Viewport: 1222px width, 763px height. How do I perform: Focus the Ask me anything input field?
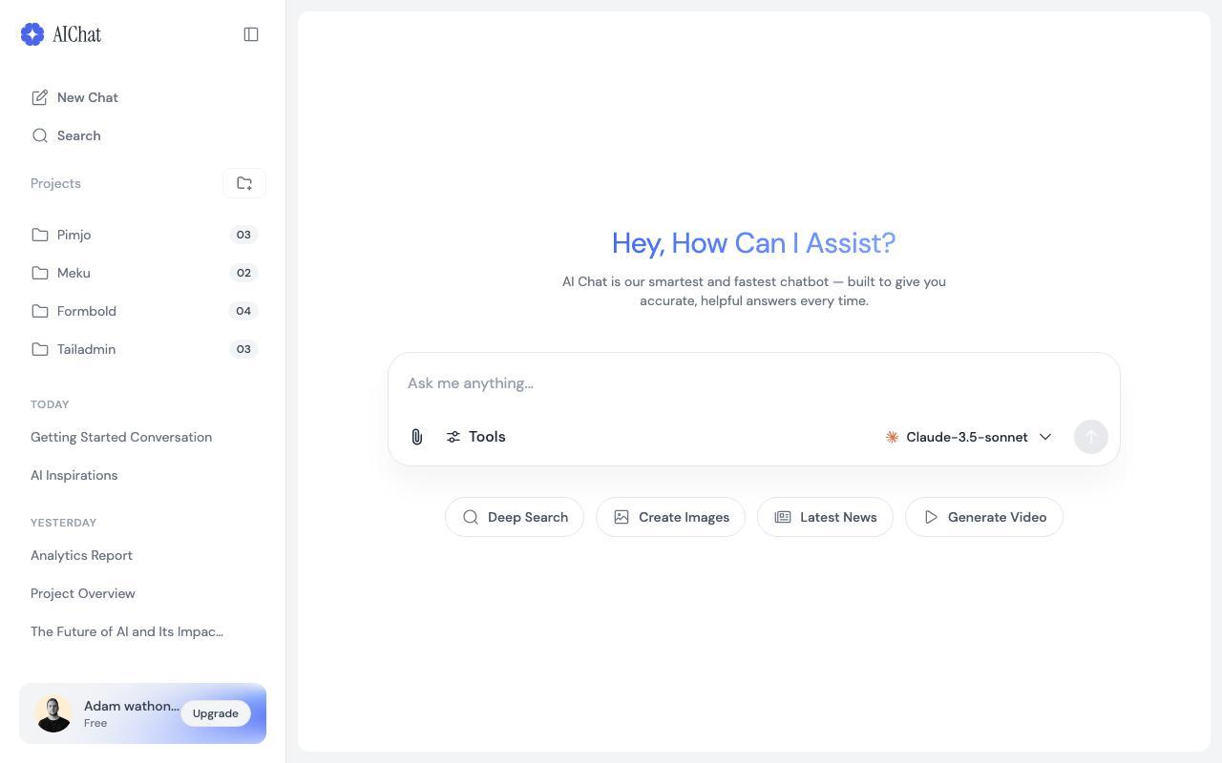tap(753, 383)
